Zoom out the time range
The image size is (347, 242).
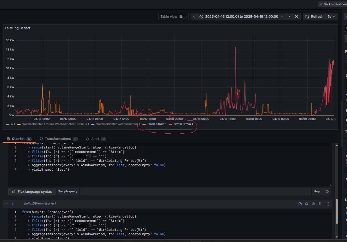(x=297, y=17)
